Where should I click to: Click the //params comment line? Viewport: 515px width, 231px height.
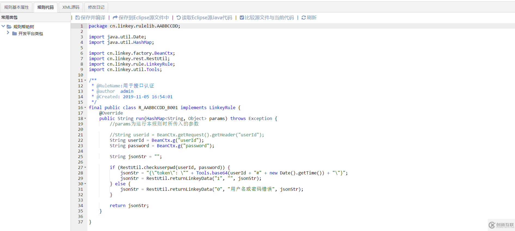coord(154,124)
